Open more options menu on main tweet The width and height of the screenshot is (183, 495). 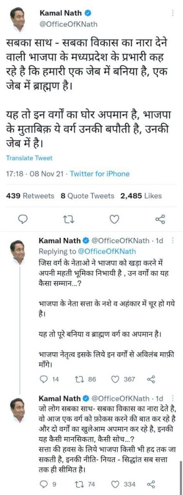tap(172, 13)
